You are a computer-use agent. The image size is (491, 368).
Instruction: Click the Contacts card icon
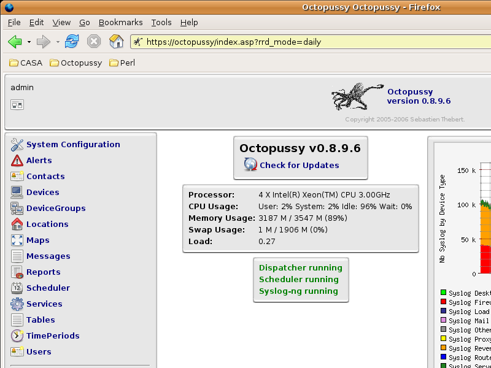[17, 176]
